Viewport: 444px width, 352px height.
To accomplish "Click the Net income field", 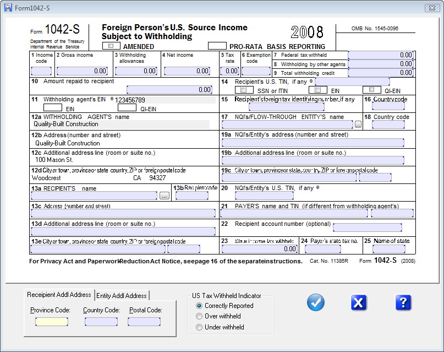I will point(187,71).
